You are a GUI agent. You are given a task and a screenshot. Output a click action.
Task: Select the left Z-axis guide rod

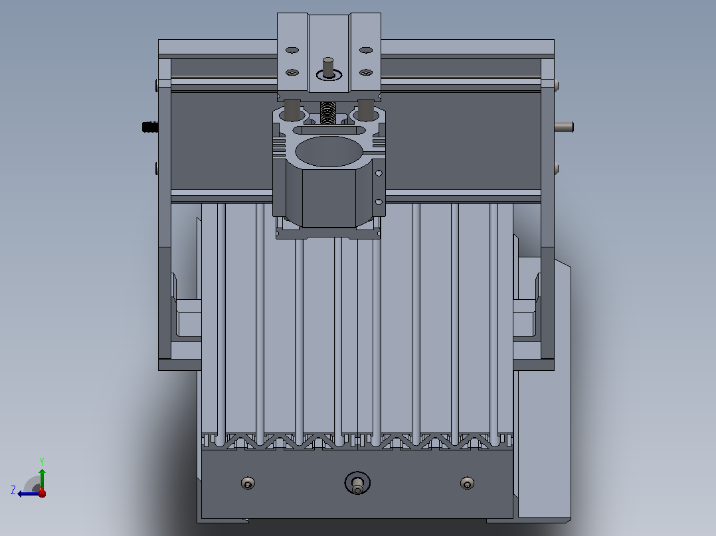292,109
